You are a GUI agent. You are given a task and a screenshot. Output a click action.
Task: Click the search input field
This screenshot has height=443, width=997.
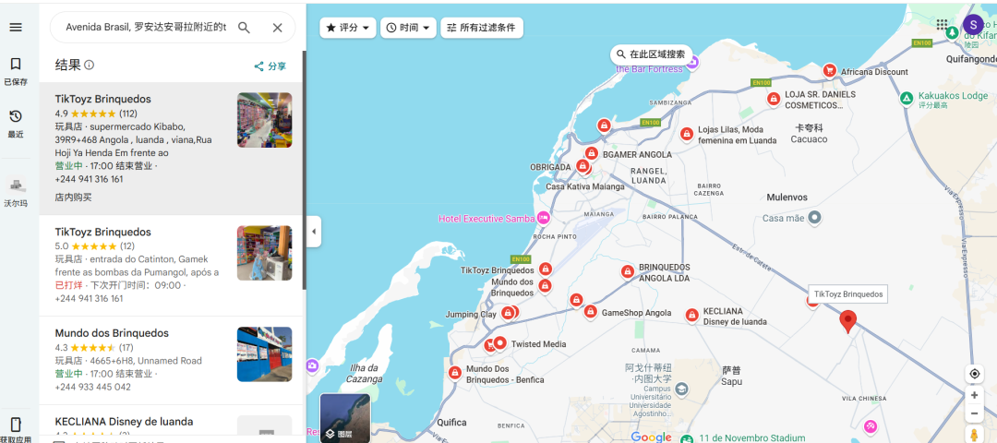(146, 28)
